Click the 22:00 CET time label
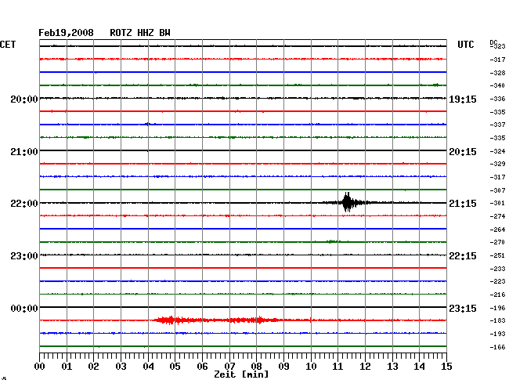The height and width of the screenshot is (387, 509). (x=24, y=204)
